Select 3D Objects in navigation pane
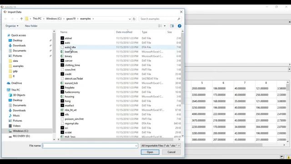This screenshot has height=164, width=291. click(x=19, y=95)
